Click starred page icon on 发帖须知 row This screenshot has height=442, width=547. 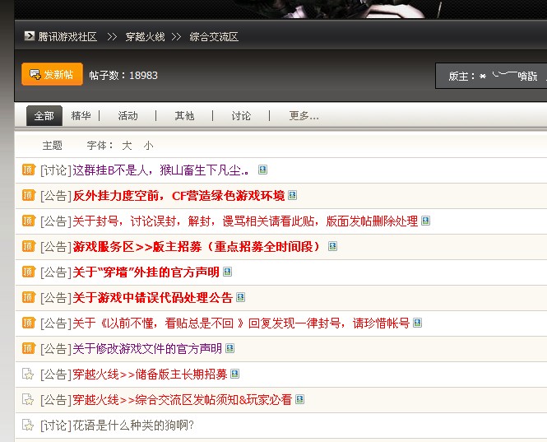click(28, 399)
